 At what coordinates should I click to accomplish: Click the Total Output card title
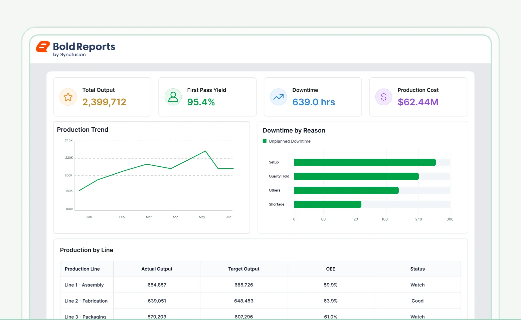tap(99, 90)
